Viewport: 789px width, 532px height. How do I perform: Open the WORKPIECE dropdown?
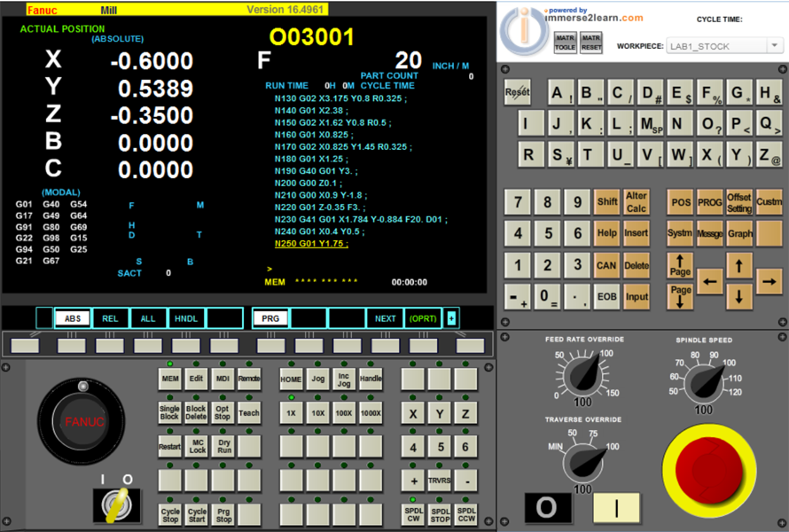tap(724, 46)
